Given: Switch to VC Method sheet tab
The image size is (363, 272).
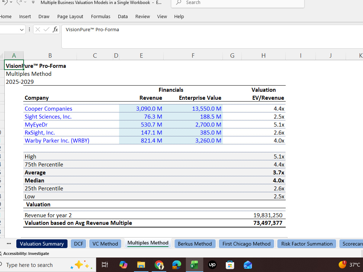Looking at the screenshot, I should (105, 244).
